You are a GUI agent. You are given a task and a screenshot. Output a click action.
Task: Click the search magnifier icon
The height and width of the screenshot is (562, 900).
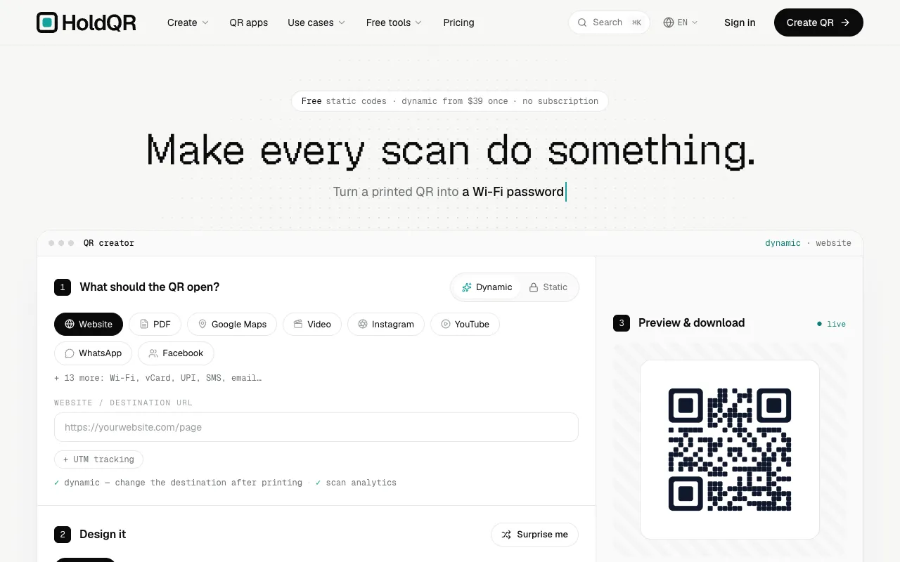tap(582, 22)
